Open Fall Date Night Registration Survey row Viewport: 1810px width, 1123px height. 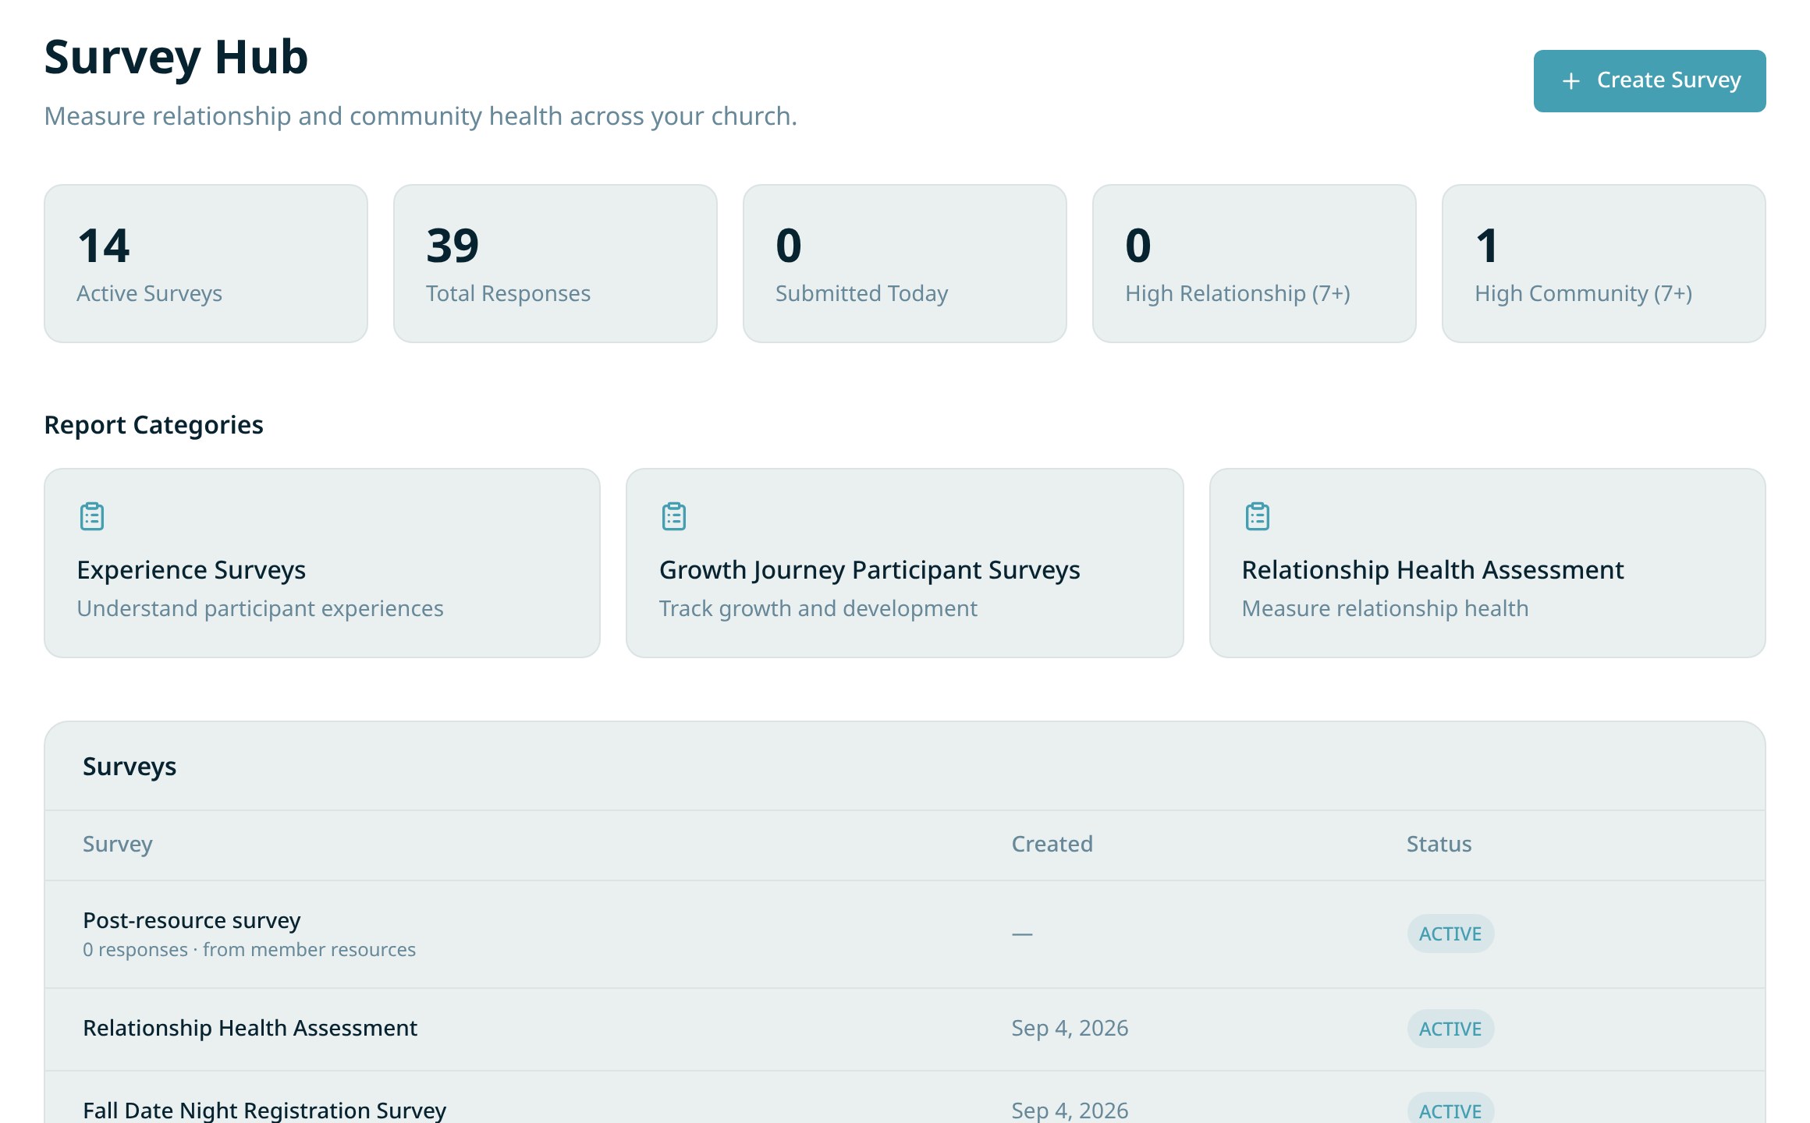(x=905, y=1098)
